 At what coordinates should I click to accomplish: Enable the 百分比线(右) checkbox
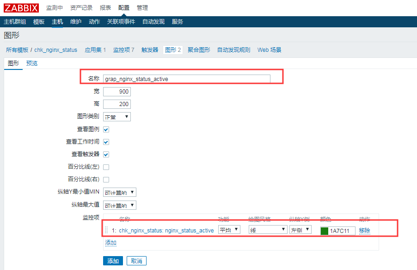[106, 180]
